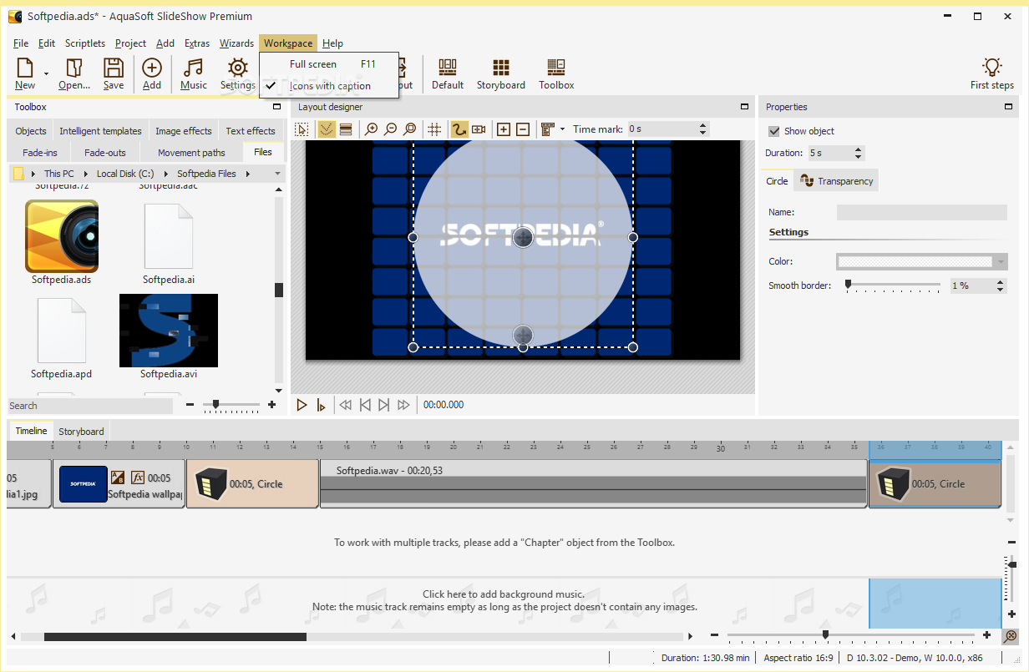Maximize the Layout designer panel
The width and height of the screenshot is (1029, 672).
[744, 107]
